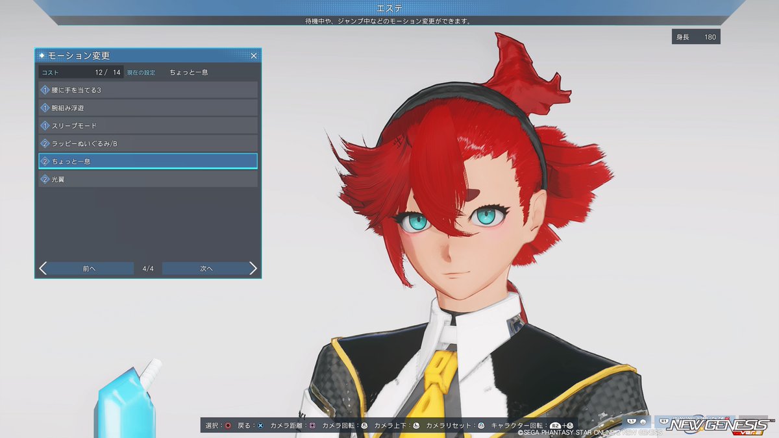779x438 pixels.
Task: Click the コスト 12/14 value field
Action: tap(80, 72)
